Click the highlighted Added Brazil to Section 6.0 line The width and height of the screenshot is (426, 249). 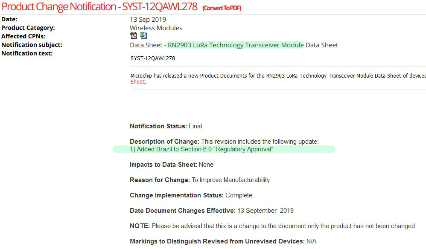click(x=201, y=149)
